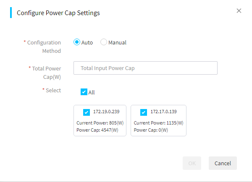Click the All label text
This screenshot has height=182, width=252.
(x=92, y=92)
